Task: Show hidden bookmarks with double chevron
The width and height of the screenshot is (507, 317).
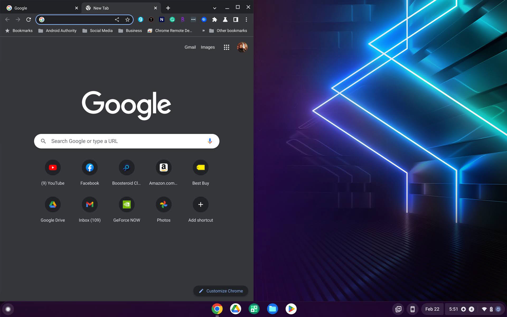Action: pyautogui.click(x=203, y=31)
